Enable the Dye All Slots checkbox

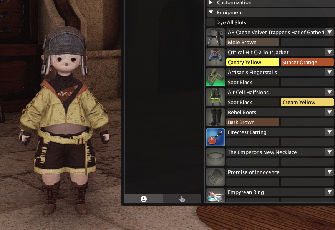point(211,22)
